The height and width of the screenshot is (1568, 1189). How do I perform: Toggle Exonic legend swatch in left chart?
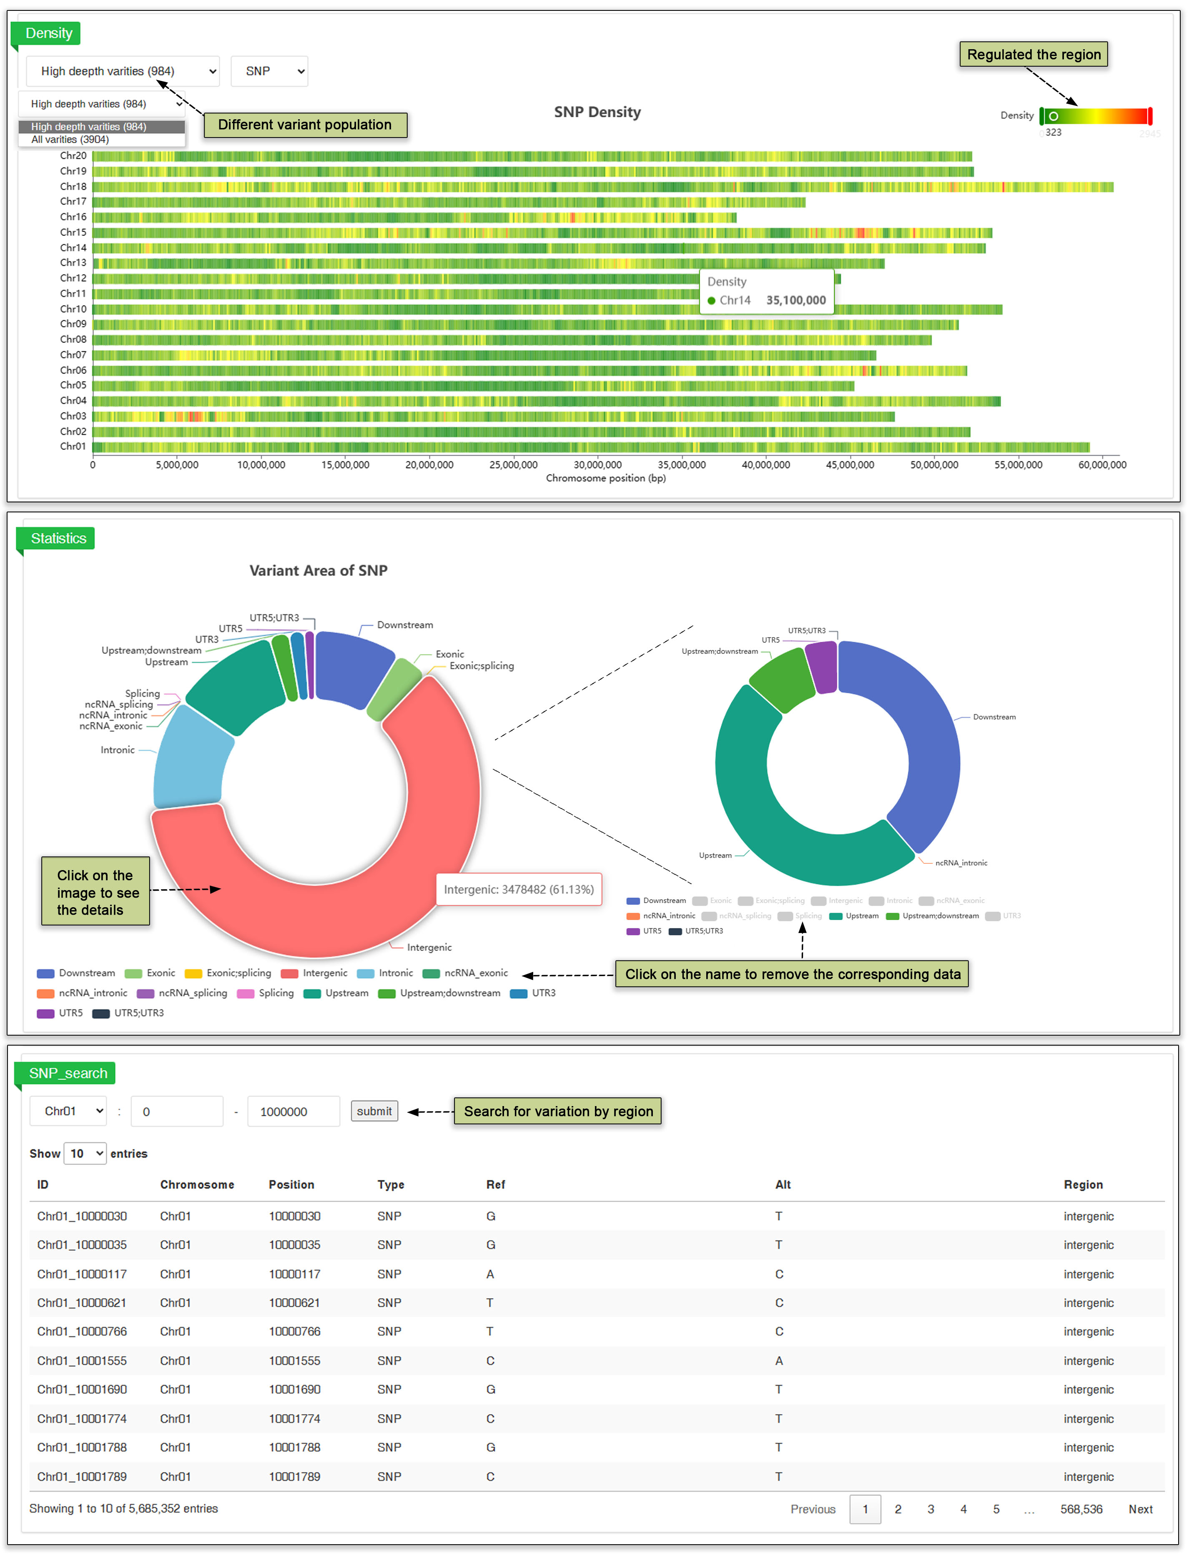click(133, 973)
